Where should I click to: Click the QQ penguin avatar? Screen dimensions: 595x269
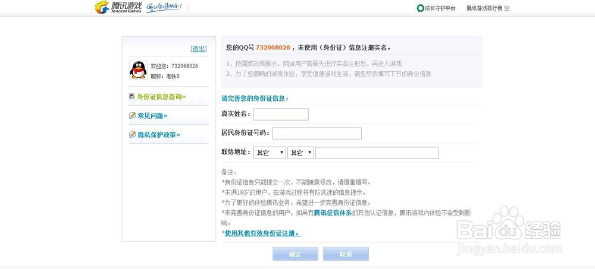click(x=138, y=70)
